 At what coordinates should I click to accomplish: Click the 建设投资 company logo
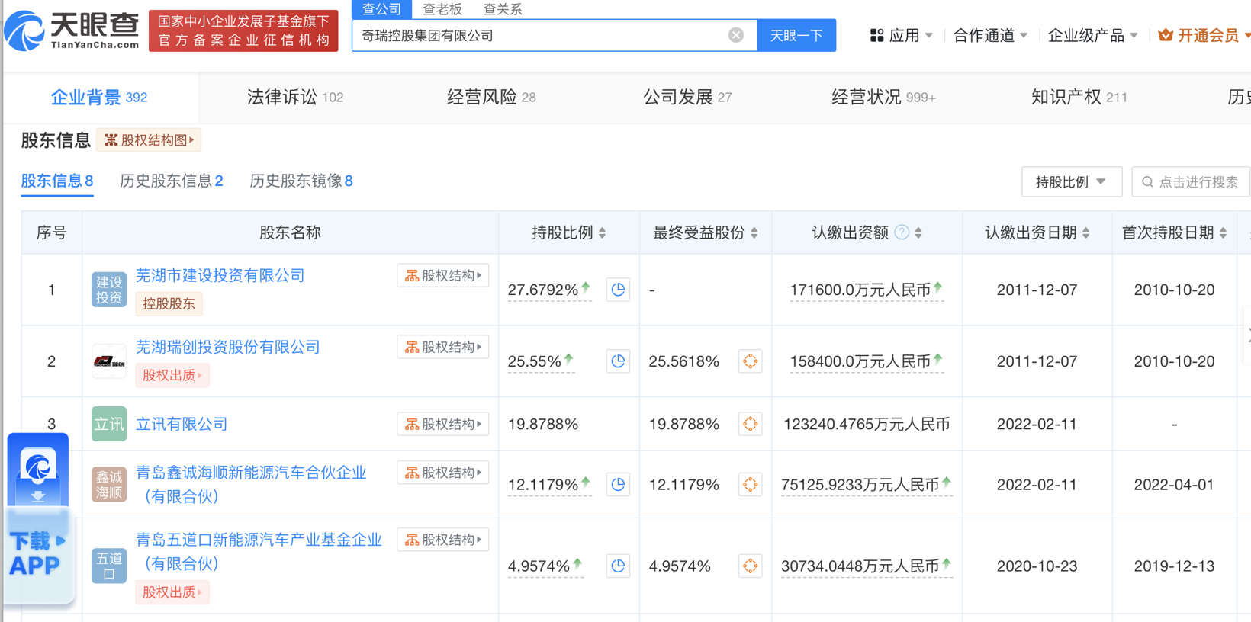(108, 290)
